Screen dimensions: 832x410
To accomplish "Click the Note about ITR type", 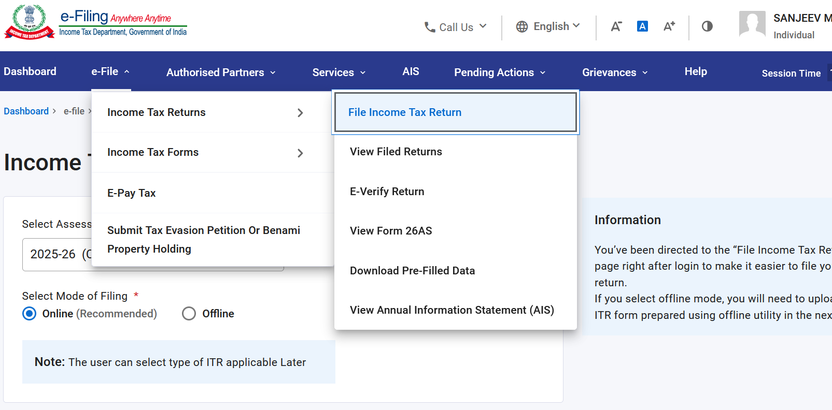I will coord(179,362).
